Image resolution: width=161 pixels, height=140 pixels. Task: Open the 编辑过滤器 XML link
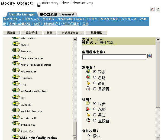pos(20,24)
